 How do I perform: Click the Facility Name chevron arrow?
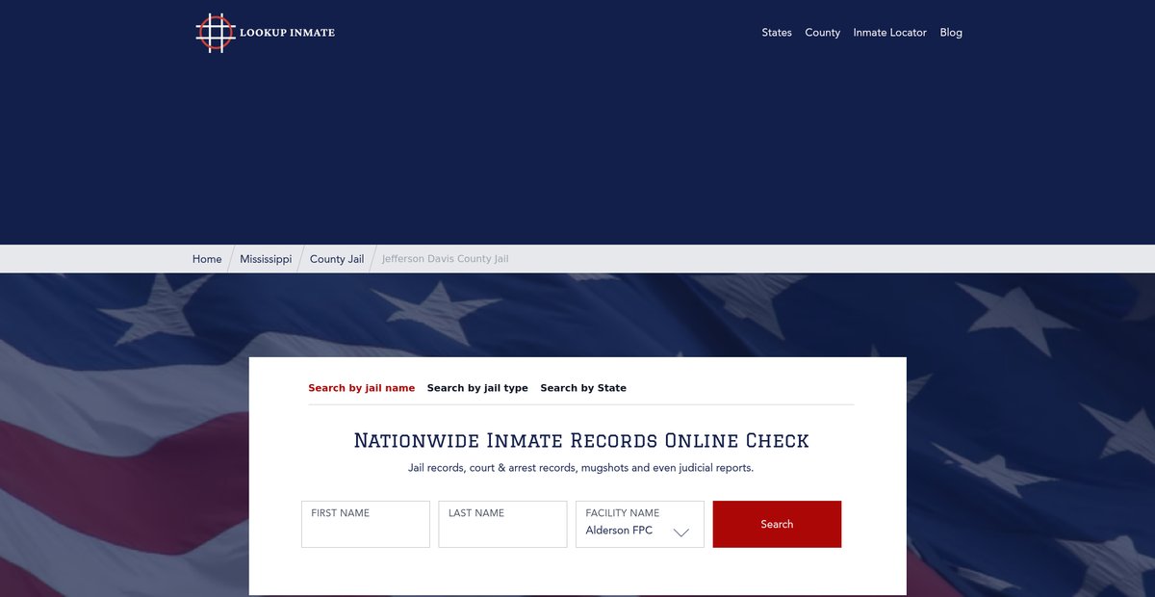(x=681, y=532)
